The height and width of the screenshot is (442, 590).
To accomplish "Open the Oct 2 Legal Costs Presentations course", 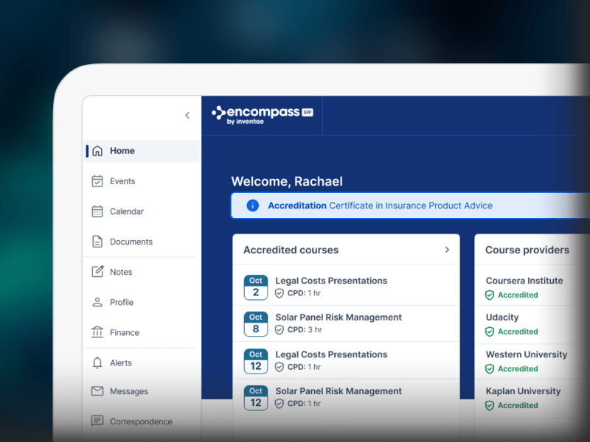I will click(x=331, y=281).
